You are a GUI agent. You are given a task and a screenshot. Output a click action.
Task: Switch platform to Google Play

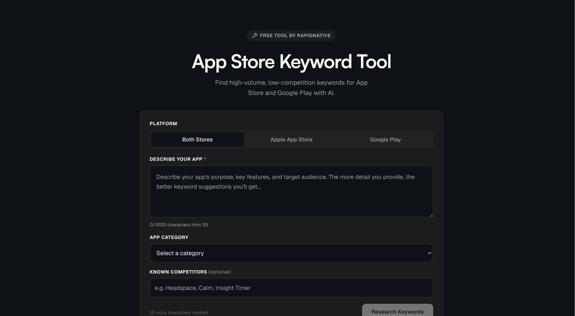[385, 139]
